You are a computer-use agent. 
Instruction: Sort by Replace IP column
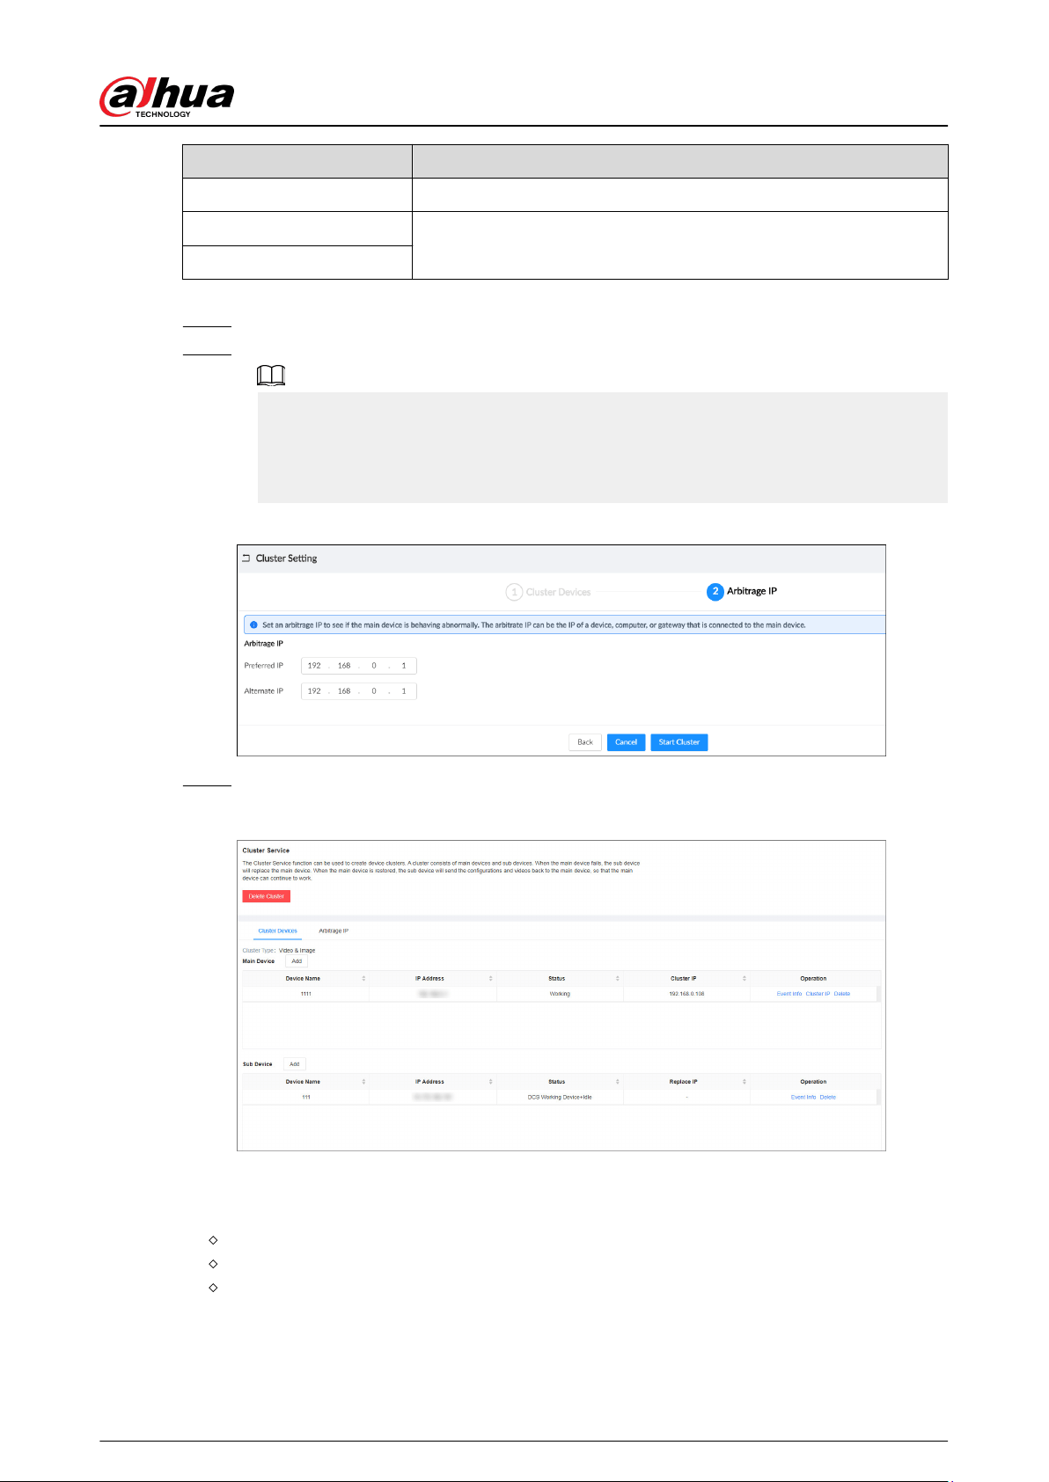pos(745,1082)
